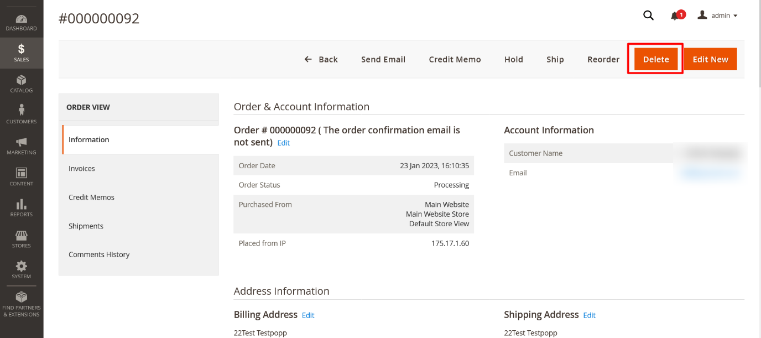Switch to the Credit Memos tab
The height and width of the screenshot is (338, 761).
tap(91, 197)
